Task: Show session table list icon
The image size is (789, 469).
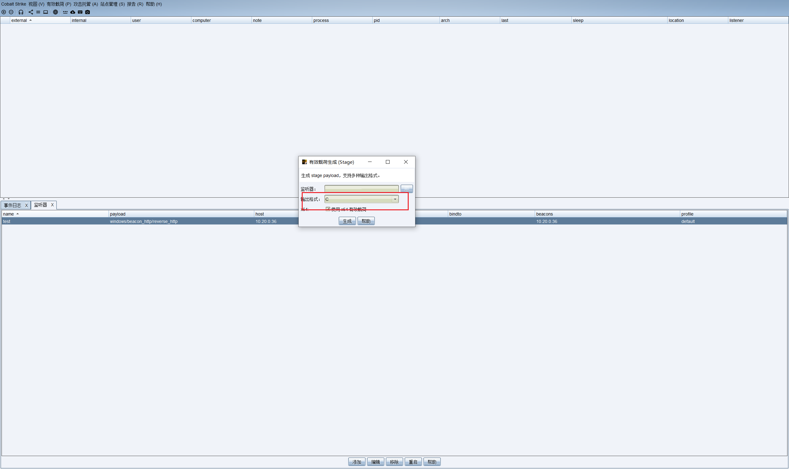Action: (x=38, y=12)
